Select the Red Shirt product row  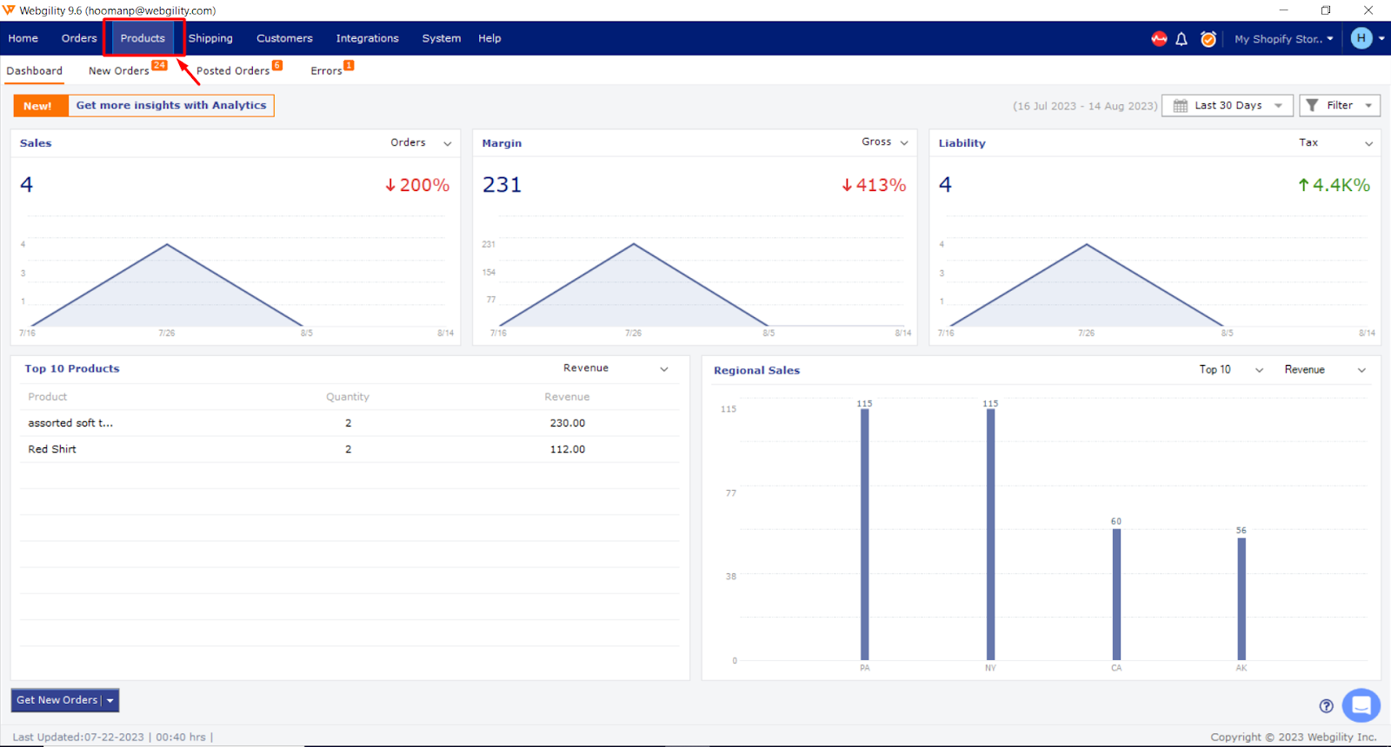tap(52, 449)
